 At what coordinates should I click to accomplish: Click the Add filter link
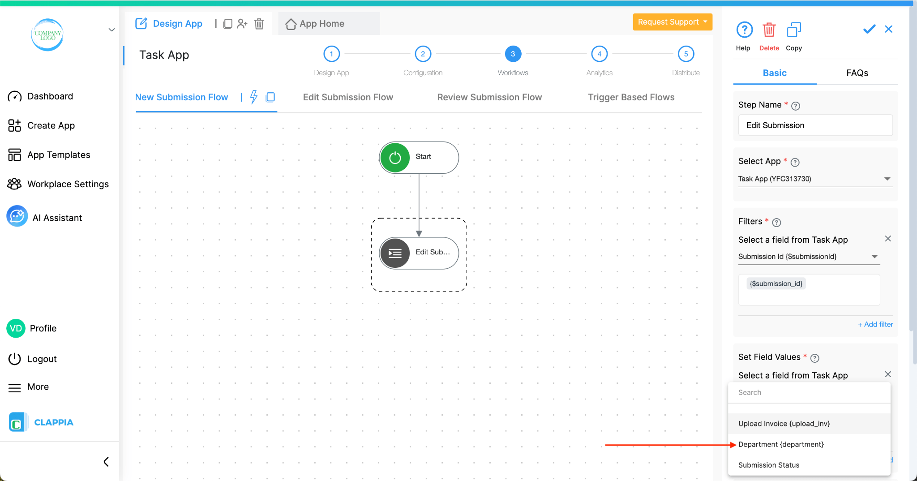[875, 324]
